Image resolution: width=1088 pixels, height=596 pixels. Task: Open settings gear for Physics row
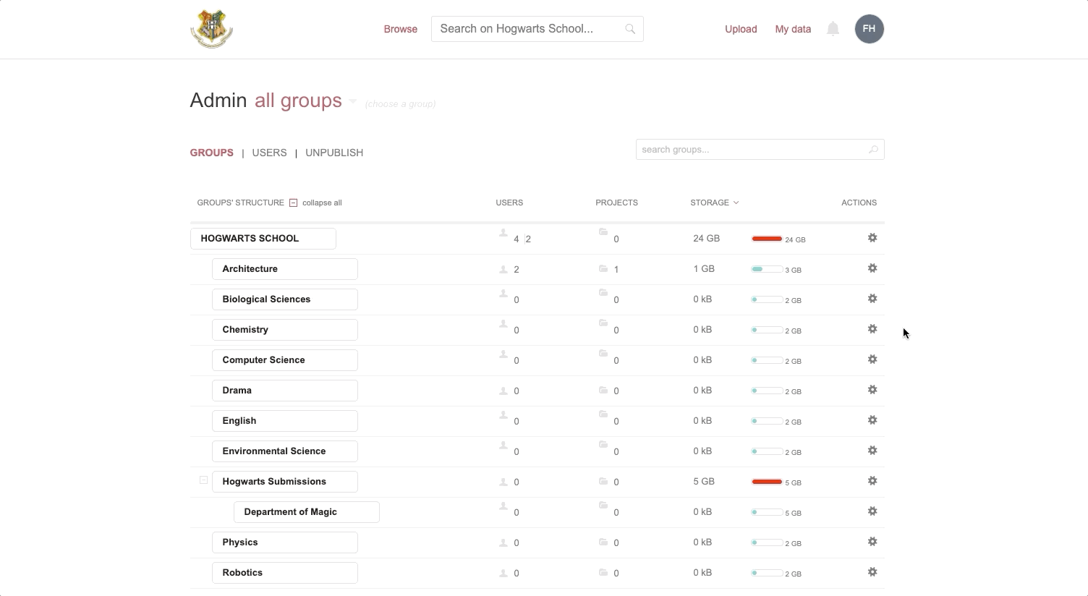tap(872, 542)
